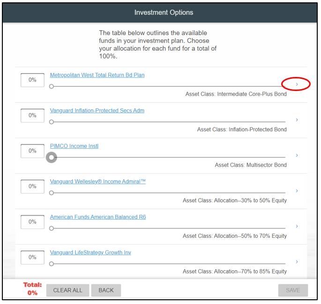Viewport: 321px width, 304px height.
Task: Open Vanguard Inflation-Protected Secs Adm link
Action: (97, 111)
